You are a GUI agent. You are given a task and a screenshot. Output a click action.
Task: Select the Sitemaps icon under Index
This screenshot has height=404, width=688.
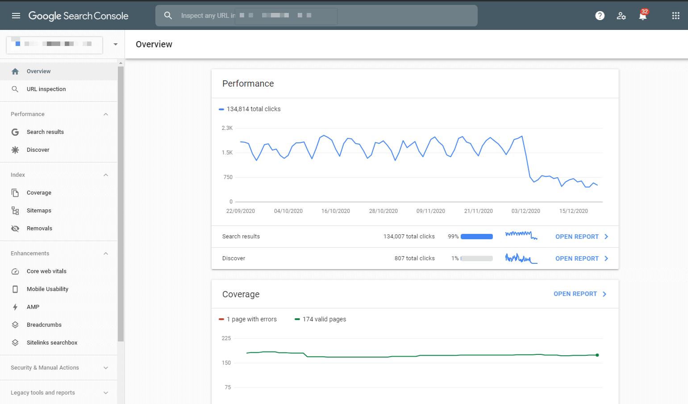(15, 210)
